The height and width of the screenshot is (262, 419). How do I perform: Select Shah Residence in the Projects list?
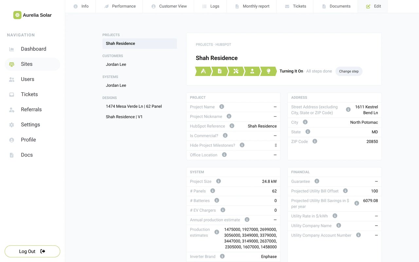pos(139,44)
